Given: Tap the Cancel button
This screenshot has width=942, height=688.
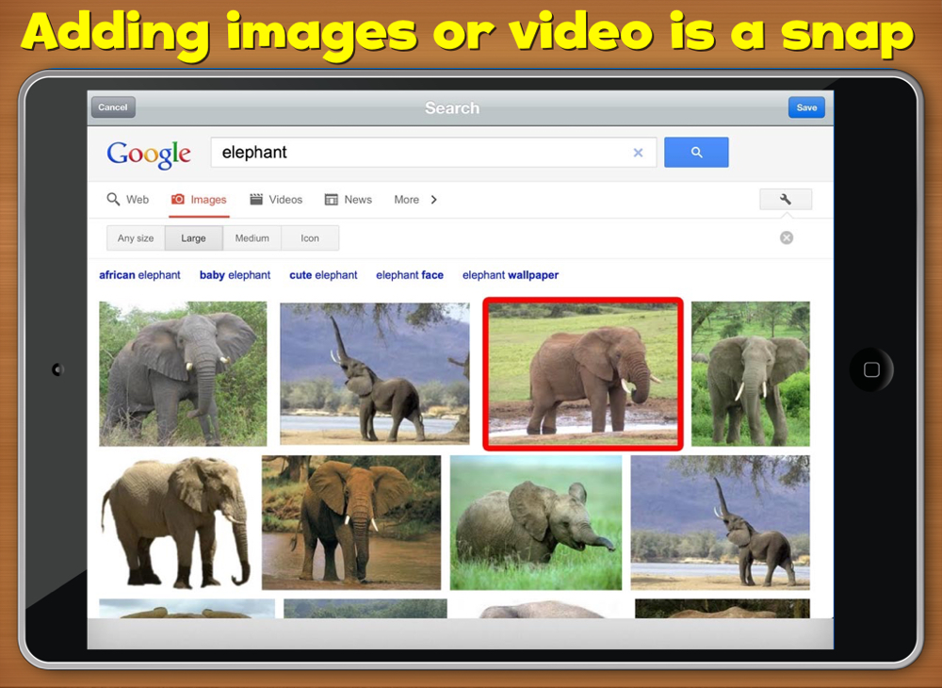Looking at the screenshot, I should 113,107.
